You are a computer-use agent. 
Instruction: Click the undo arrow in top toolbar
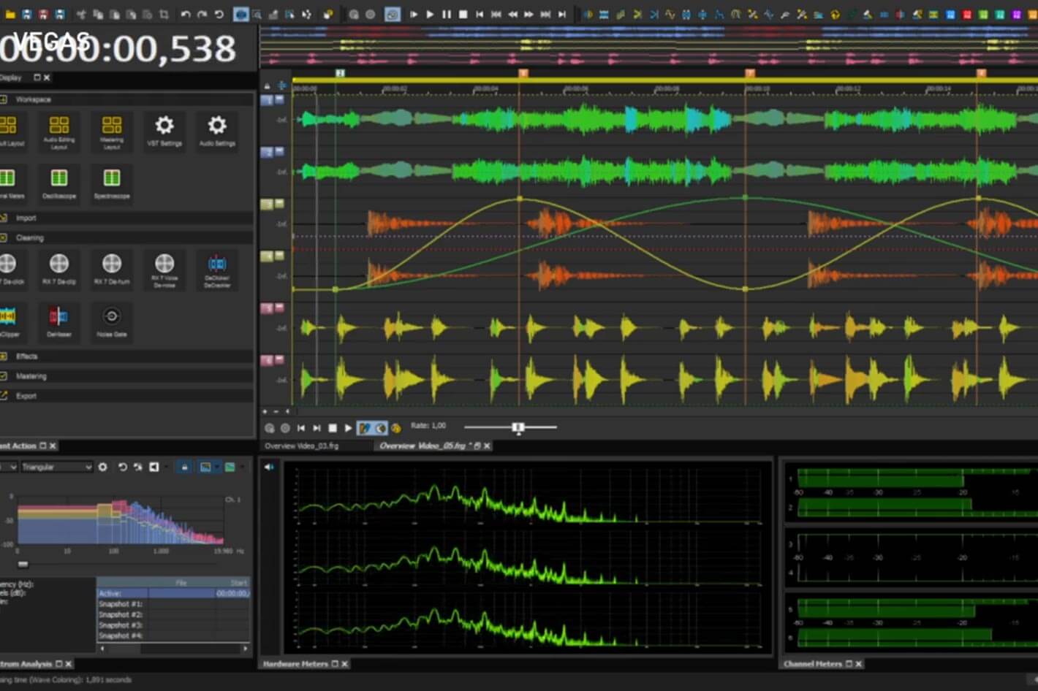tap(186, 14)
